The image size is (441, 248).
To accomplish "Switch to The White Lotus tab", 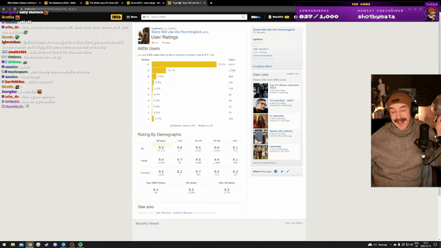I will (x=103, y=3).
